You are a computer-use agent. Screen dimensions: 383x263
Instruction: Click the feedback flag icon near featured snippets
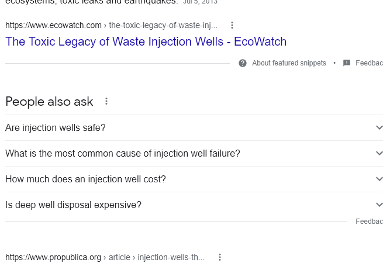click(347, 63)
